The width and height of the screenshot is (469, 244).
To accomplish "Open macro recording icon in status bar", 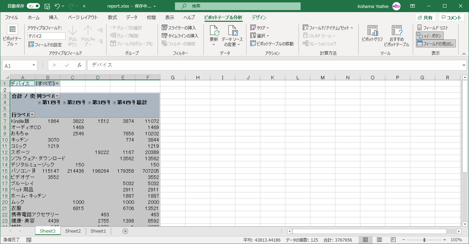I will (x=29, y=240).
